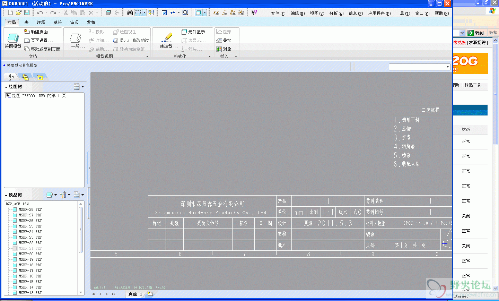This screenshot has height=301, width=499.
Task: Toggle Show Modified Edges (显示已修改的边)
Action: click(131, 40)
